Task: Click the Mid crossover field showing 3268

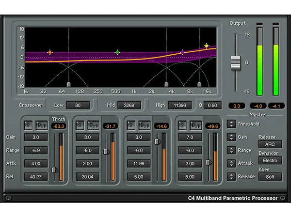Action: 129,105
